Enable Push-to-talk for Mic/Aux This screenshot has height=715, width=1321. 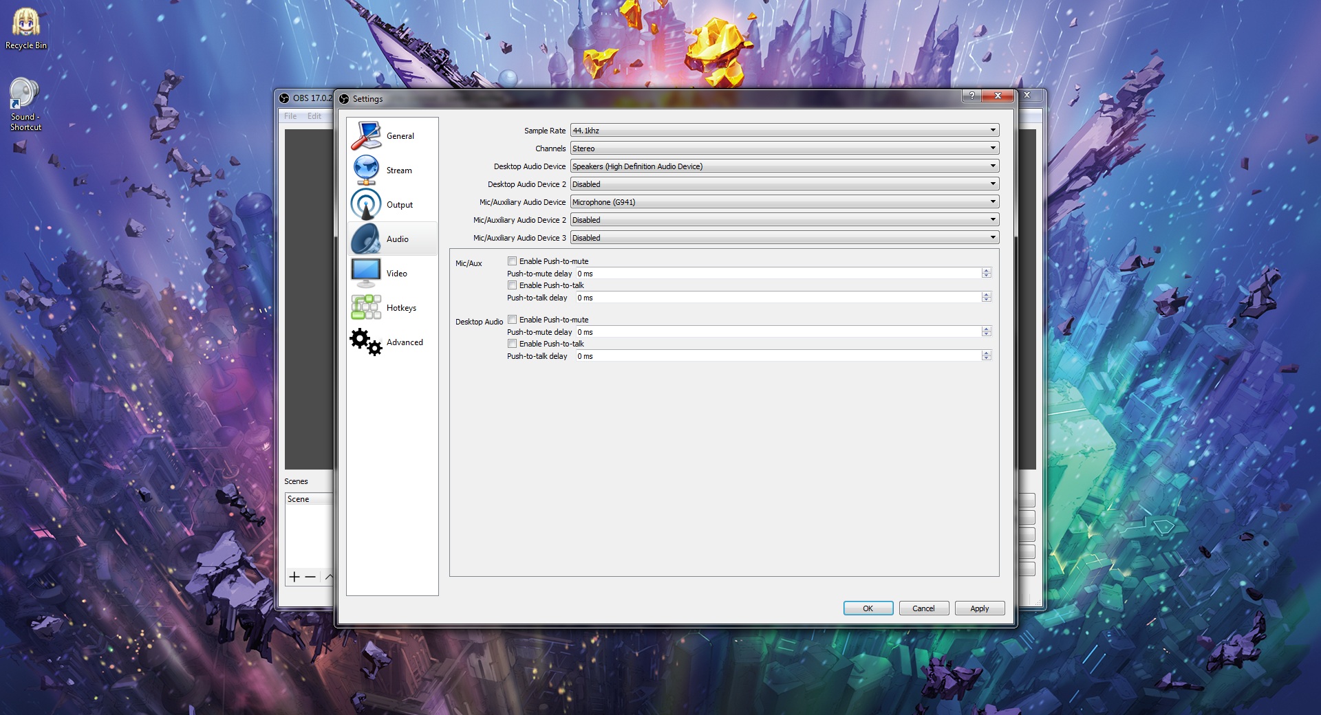pyautogui.click(x=512, y=285)
